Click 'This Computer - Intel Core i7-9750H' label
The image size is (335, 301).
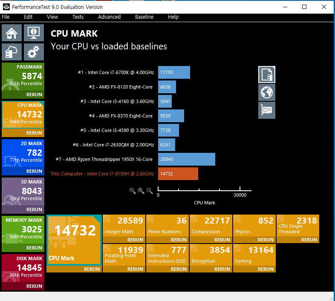click(102, 174)
